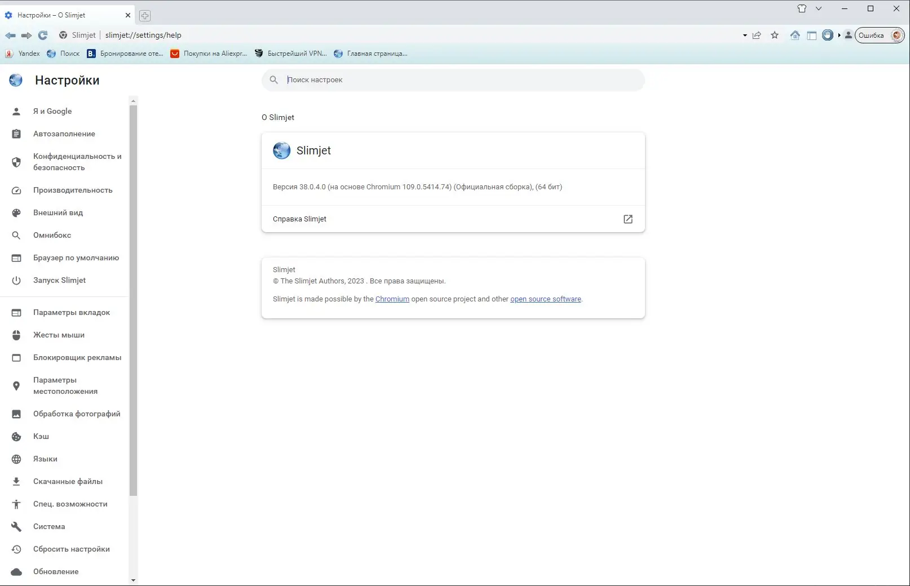Follow the open source software link

pos(546,299)
